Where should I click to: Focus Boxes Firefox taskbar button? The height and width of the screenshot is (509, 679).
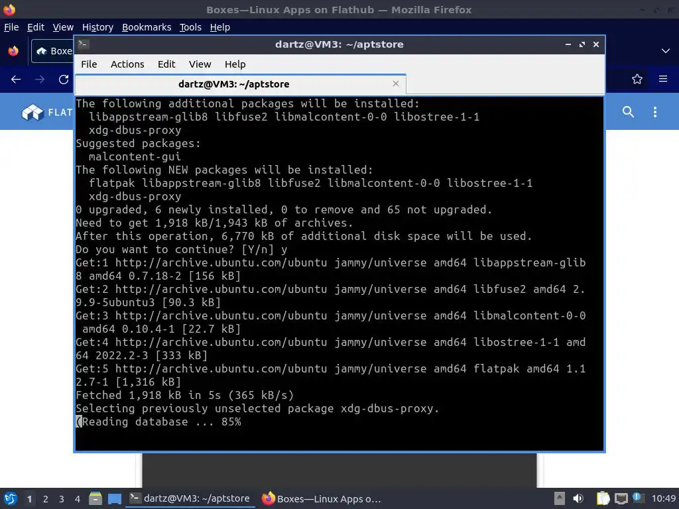(322, 498)
